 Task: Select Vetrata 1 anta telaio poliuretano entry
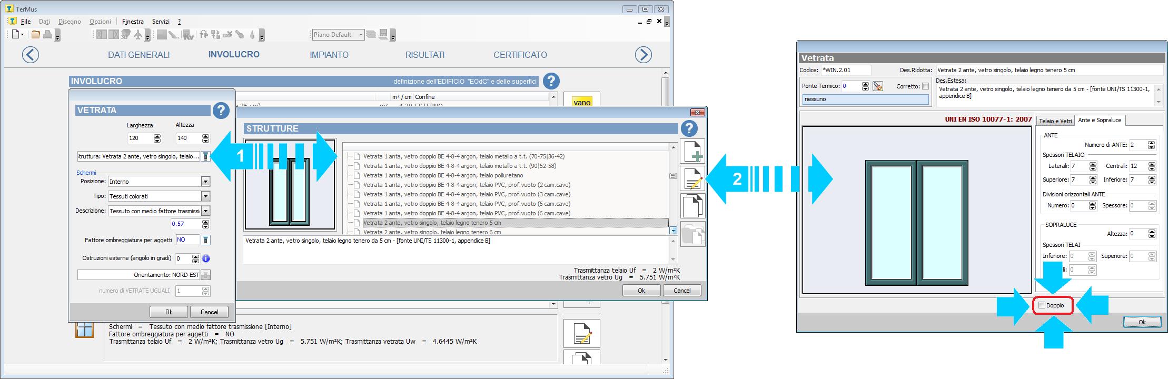click(443, 175)
